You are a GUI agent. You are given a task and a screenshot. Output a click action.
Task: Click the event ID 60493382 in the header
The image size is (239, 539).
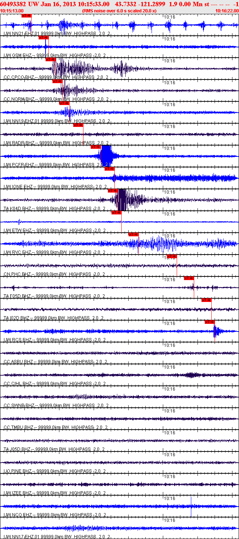click(x=13, y=4)
